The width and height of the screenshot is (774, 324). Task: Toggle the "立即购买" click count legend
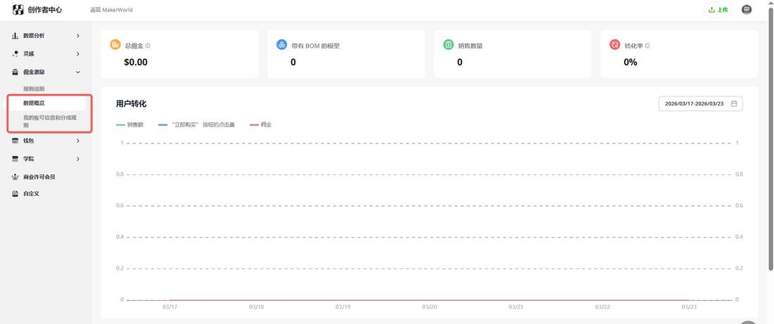[x=196, y=125]
